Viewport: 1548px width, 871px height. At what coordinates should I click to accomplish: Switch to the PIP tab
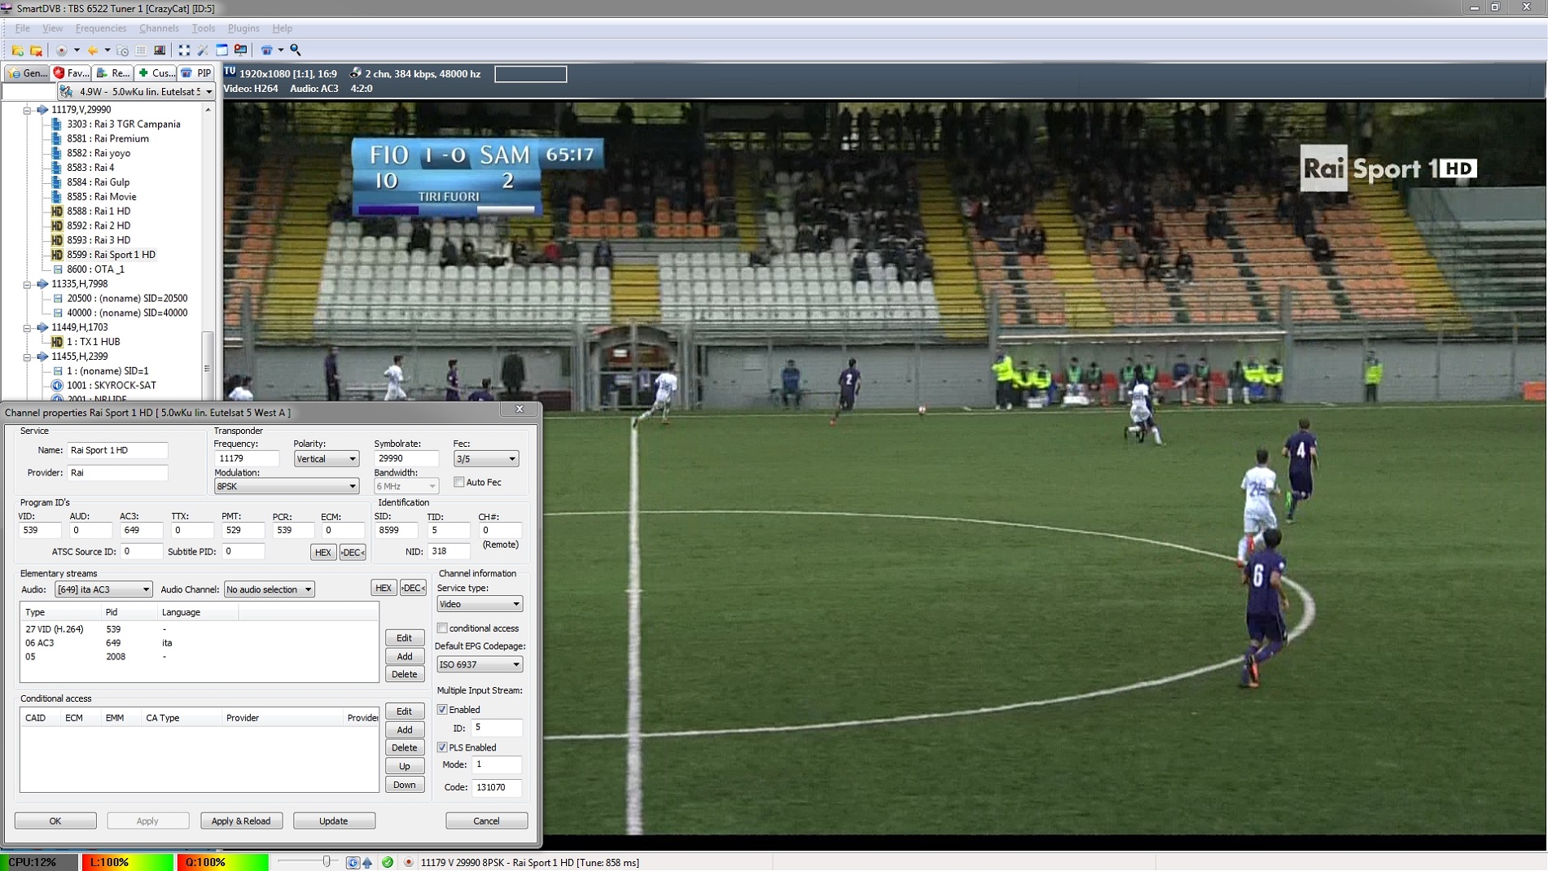point(196,73)
